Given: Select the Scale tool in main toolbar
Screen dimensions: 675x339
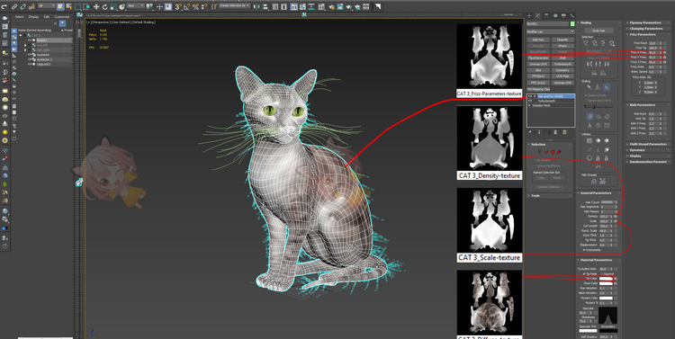Looking at the screenshot, I should [x=113, y=6].
